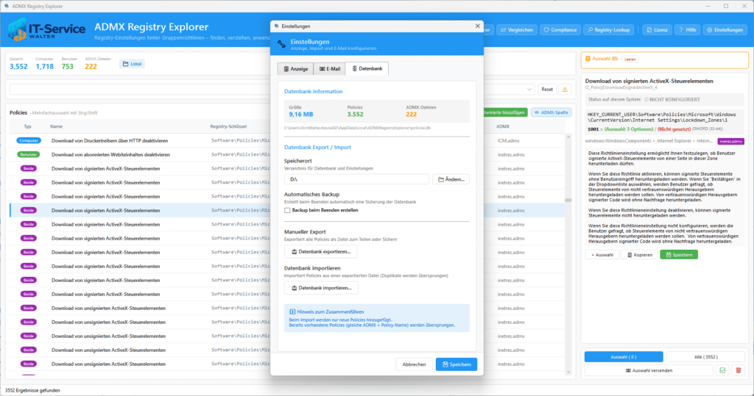Click the Ändern... folder button

[451, 179]
